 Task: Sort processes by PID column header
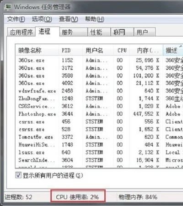[x=71, y=50]
